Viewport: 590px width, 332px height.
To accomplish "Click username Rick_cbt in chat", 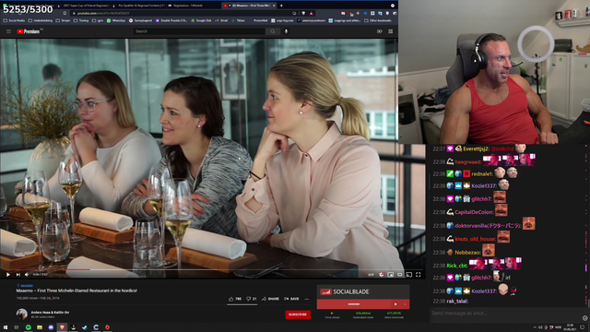I will click(x=457, y=266).
